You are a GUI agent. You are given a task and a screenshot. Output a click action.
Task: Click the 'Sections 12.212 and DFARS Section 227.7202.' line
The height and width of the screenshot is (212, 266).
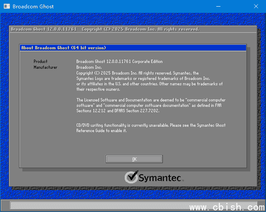point(118,111)
